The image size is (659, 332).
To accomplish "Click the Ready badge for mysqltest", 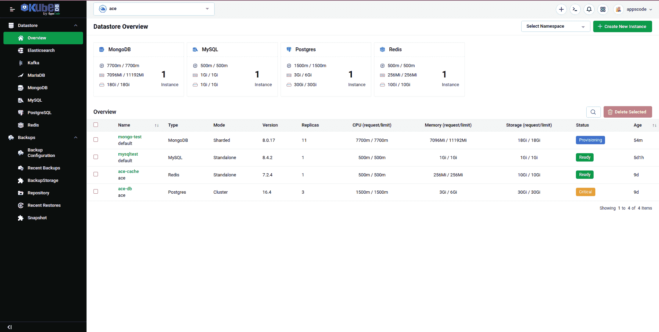I will [x=585, y=157].
